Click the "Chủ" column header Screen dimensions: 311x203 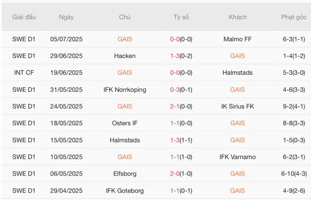point(125,17)
